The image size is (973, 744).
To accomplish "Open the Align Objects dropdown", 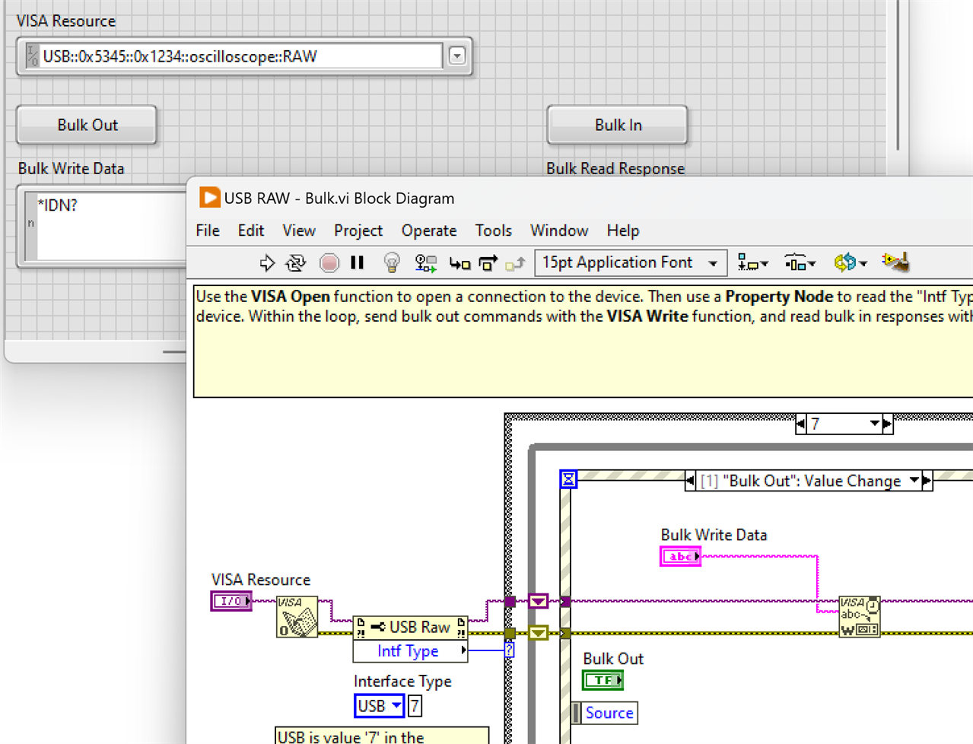I will click(x=752, y=263).
